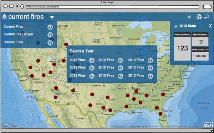Click the browser forward arrow
The height and width of the screenshot is (133, 214).
click(12, 6)
